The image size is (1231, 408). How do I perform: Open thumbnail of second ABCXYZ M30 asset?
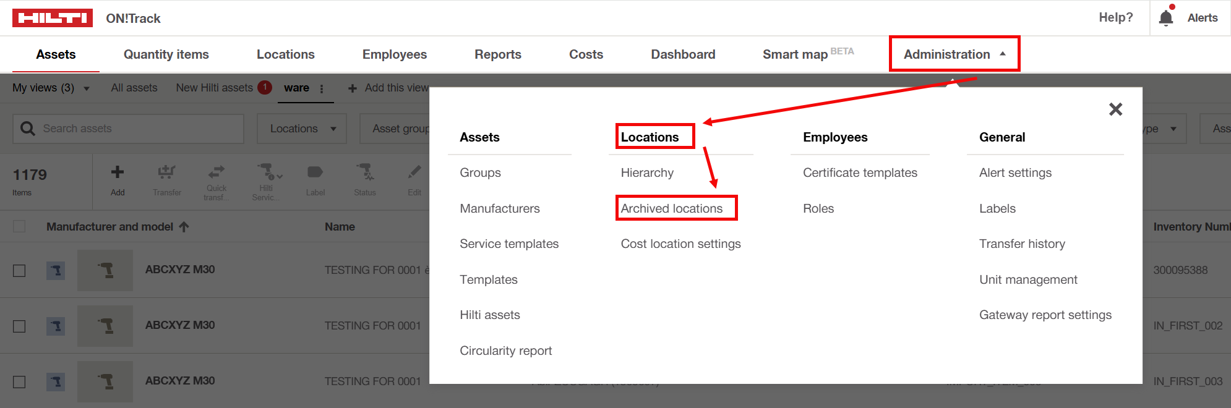[x=105, y=326]
